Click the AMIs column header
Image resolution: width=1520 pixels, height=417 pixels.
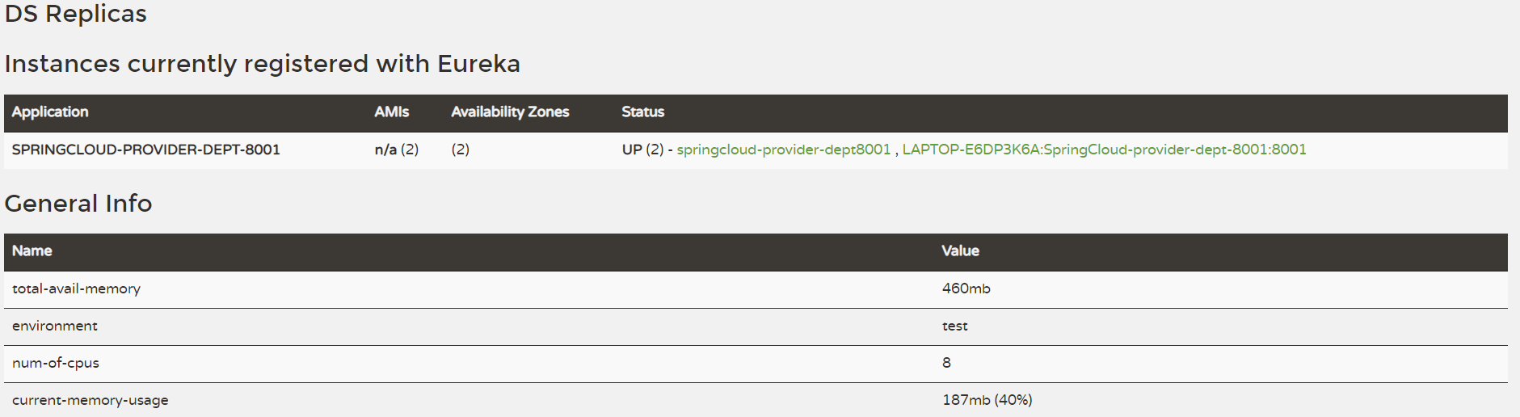click(x=391, y=112)
